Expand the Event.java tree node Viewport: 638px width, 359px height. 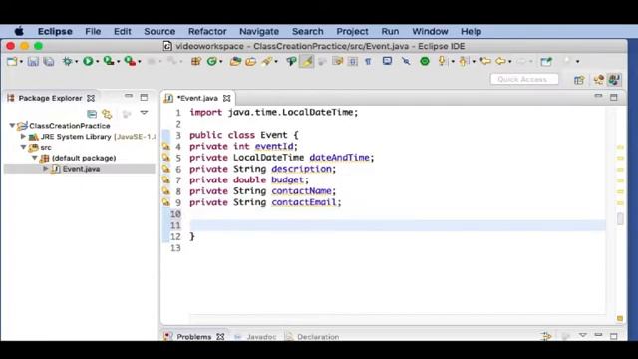click(46, 169)
